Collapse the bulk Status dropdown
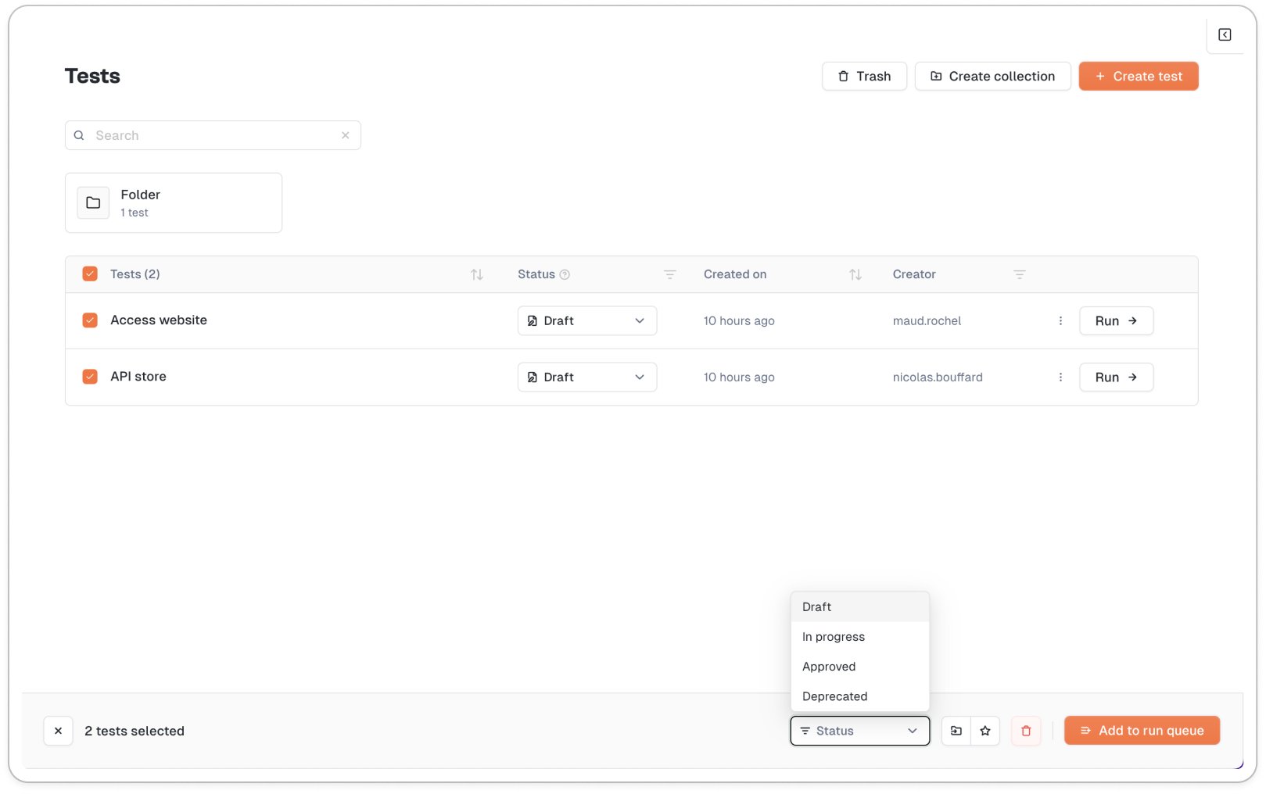The height and width of the screenshot is (794, 1266). click(x=859, y=731)
